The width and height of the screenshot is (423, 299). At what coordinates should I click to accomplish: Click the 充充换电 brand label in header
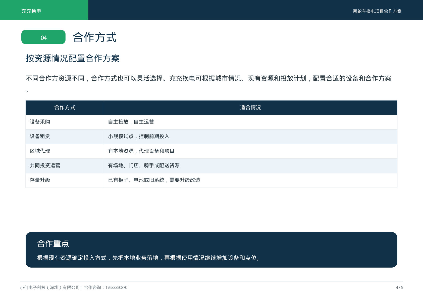click(x=31, y=11)
